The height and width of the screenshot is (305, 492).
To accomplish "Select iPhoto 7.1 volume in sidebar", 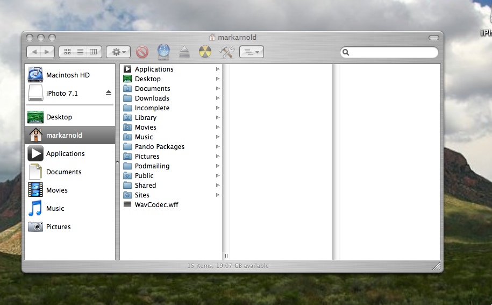I will [70, 93].
